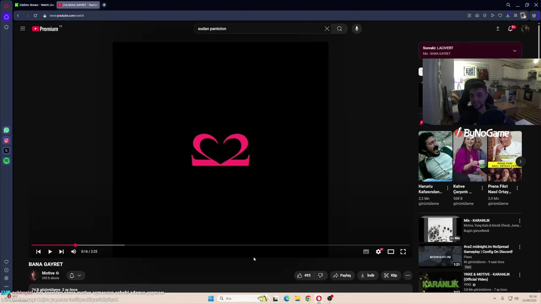Share video with Paylaş button
Viewport: 541px width, 304px height.
click(x=342, y=275)
